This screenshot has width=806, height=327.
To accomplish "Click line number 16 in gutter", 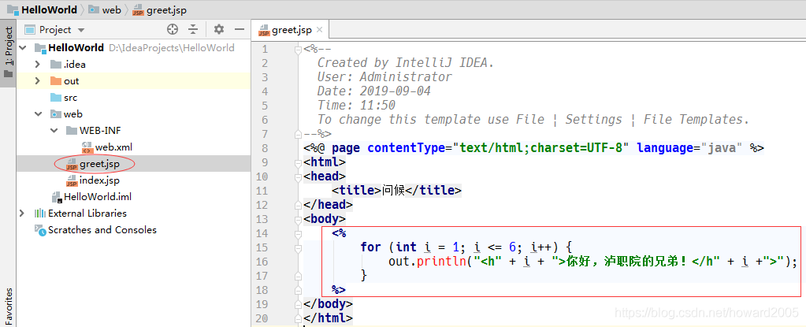I will (262, 262).
